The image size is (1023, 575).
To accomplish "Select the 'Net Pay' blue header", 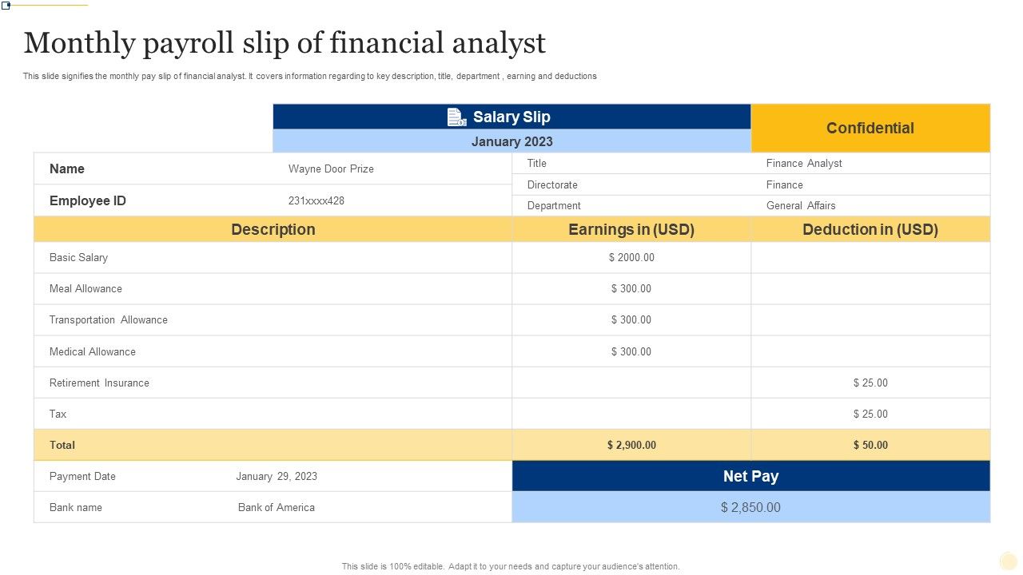I will coord(750,476).
